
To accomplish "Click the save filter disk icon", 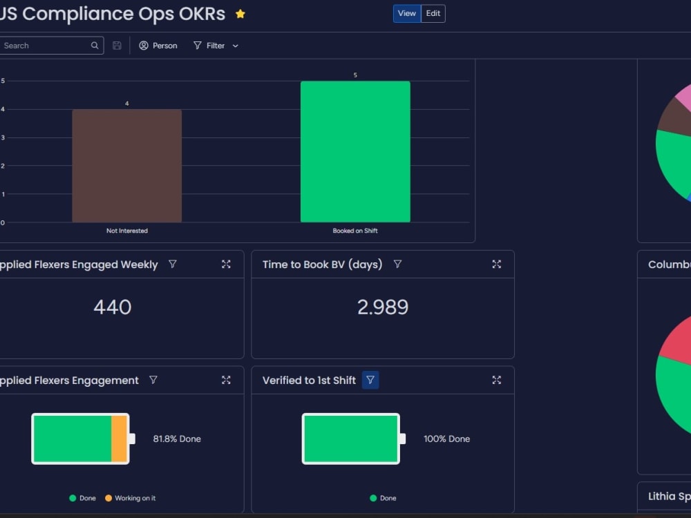I will (117, 46).
